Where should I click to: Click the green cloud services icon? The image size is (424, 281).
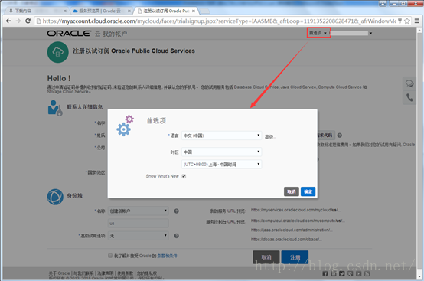coord(57,52)
